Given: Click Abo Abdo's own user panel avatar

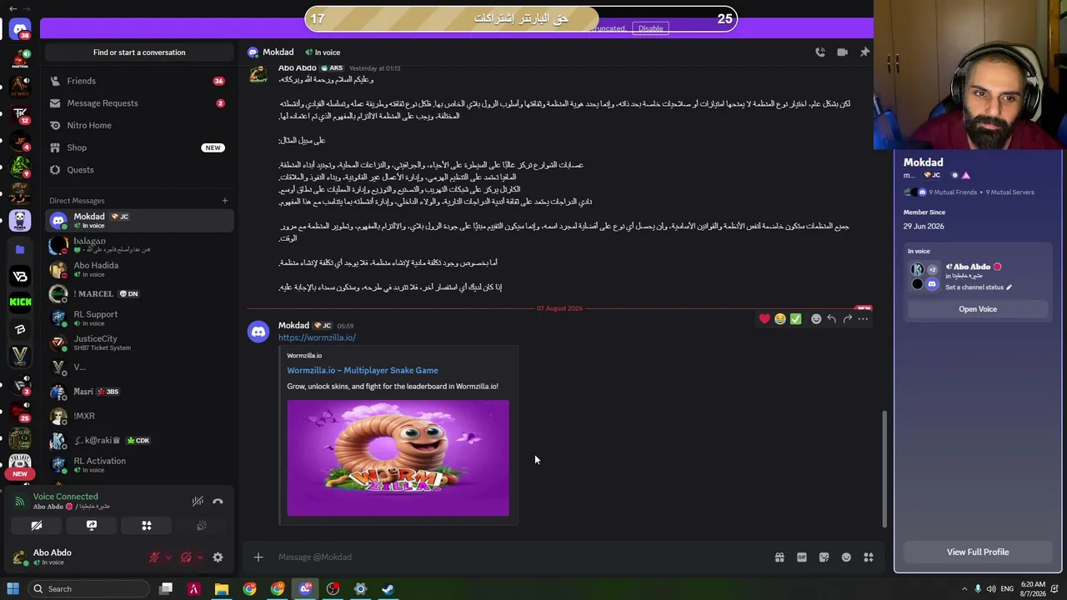Looking at the screenshot, I should coord(19,557).
